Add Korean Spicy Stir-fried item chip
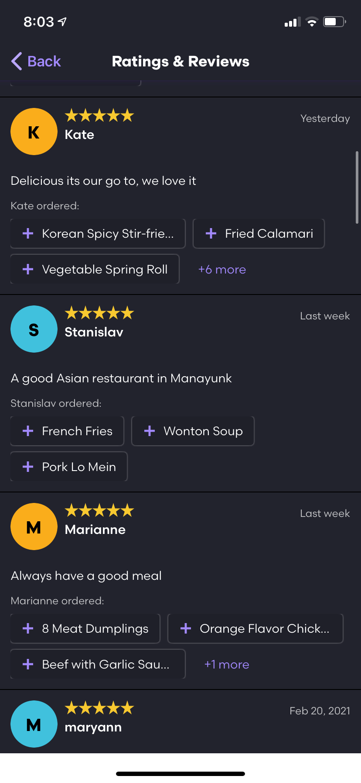The height and width of the screenshot is (783, 361). pos(98,234)
